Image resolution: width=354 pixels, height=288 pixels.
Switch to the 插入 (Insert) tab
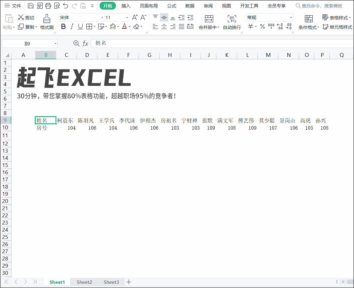pyautogui.click(x=126, y=6)
